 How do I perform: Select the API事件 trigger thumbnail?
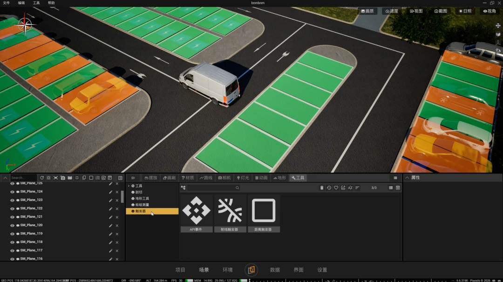click(197, 214)
